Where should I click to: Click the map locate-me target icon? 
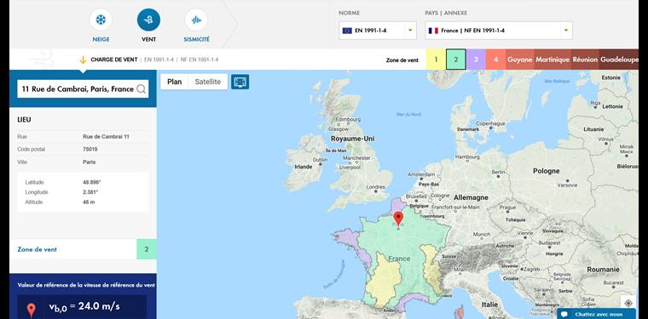click(628, 303)
